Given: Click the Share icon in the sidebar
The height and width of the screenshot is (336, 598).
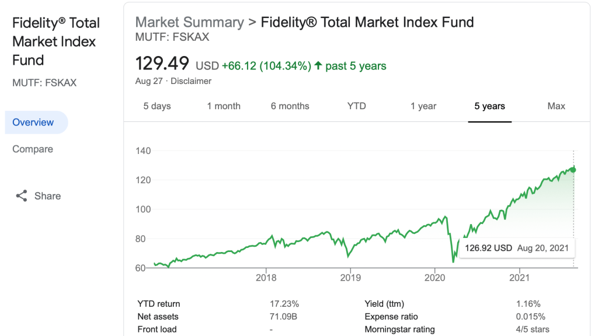Looking at the screenshot, I should tap(22, 196).
